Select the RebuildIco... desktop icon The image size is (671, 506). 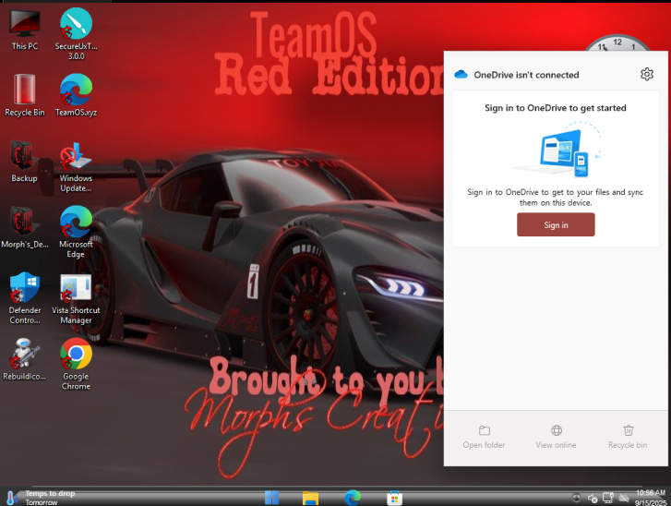pos(25,359)
